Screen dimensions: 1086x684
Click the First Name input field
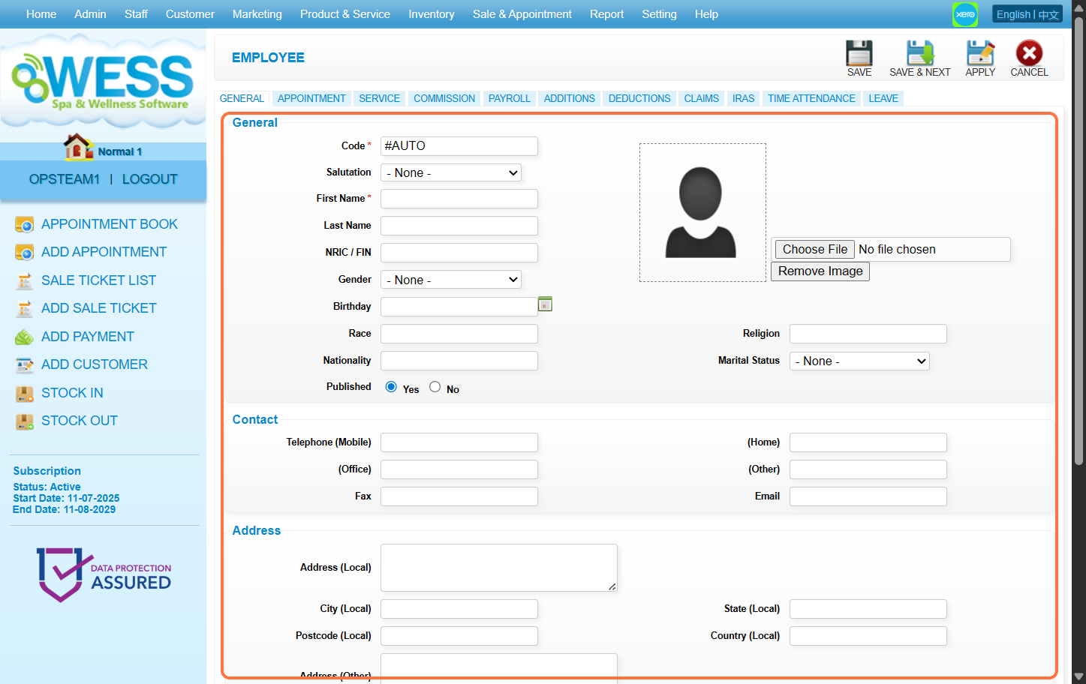[459, 199]
